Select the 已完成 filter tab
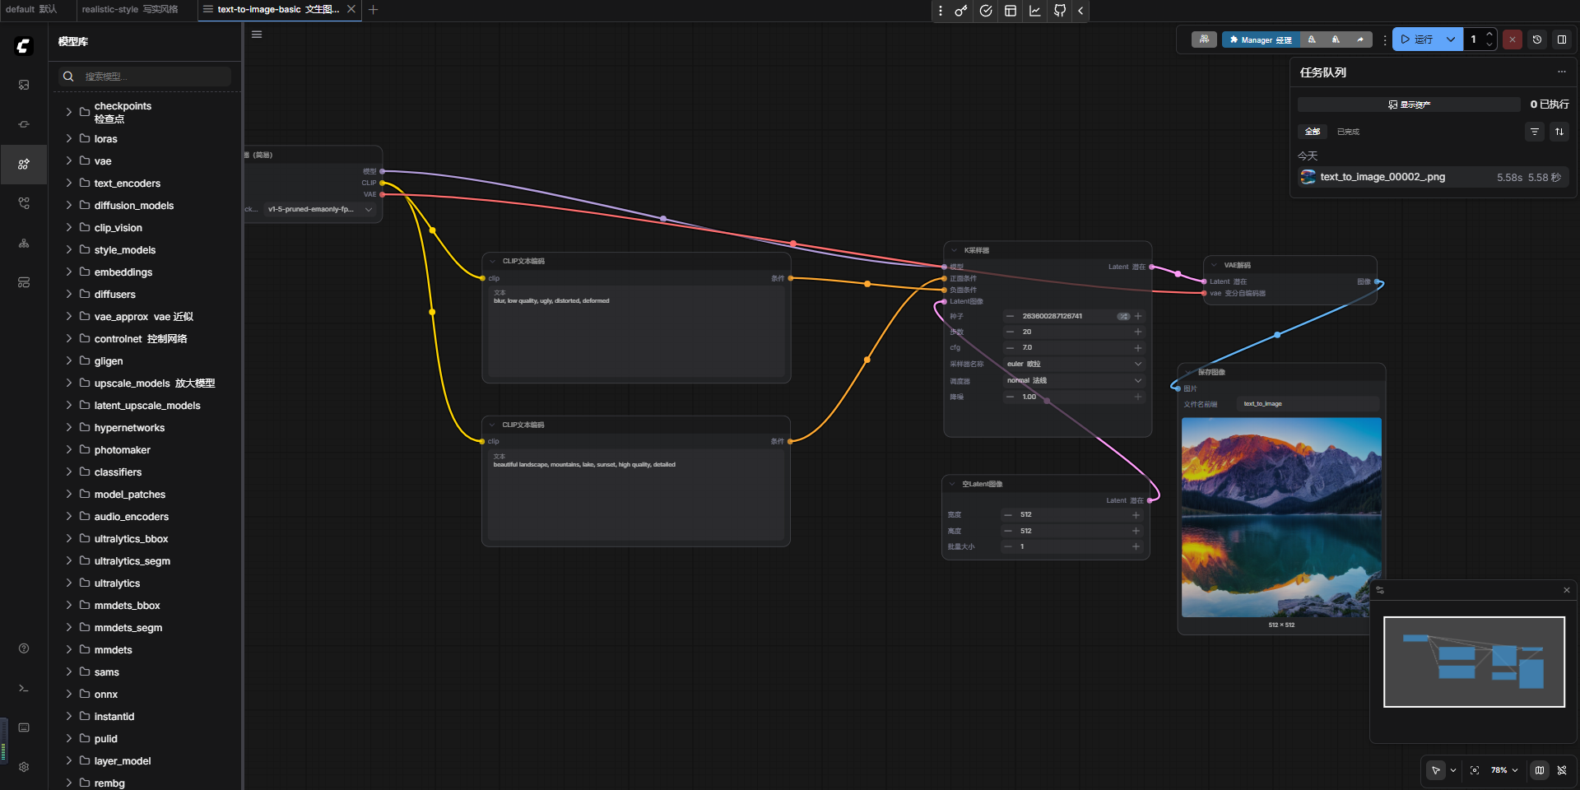1580x790 pixels. tap(1348, 132)
